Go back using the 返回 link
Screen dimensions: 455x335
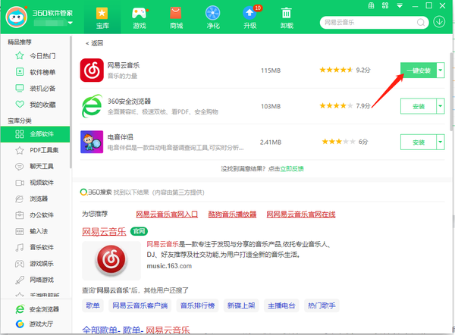pyautogui.click(x=95, y=43)
